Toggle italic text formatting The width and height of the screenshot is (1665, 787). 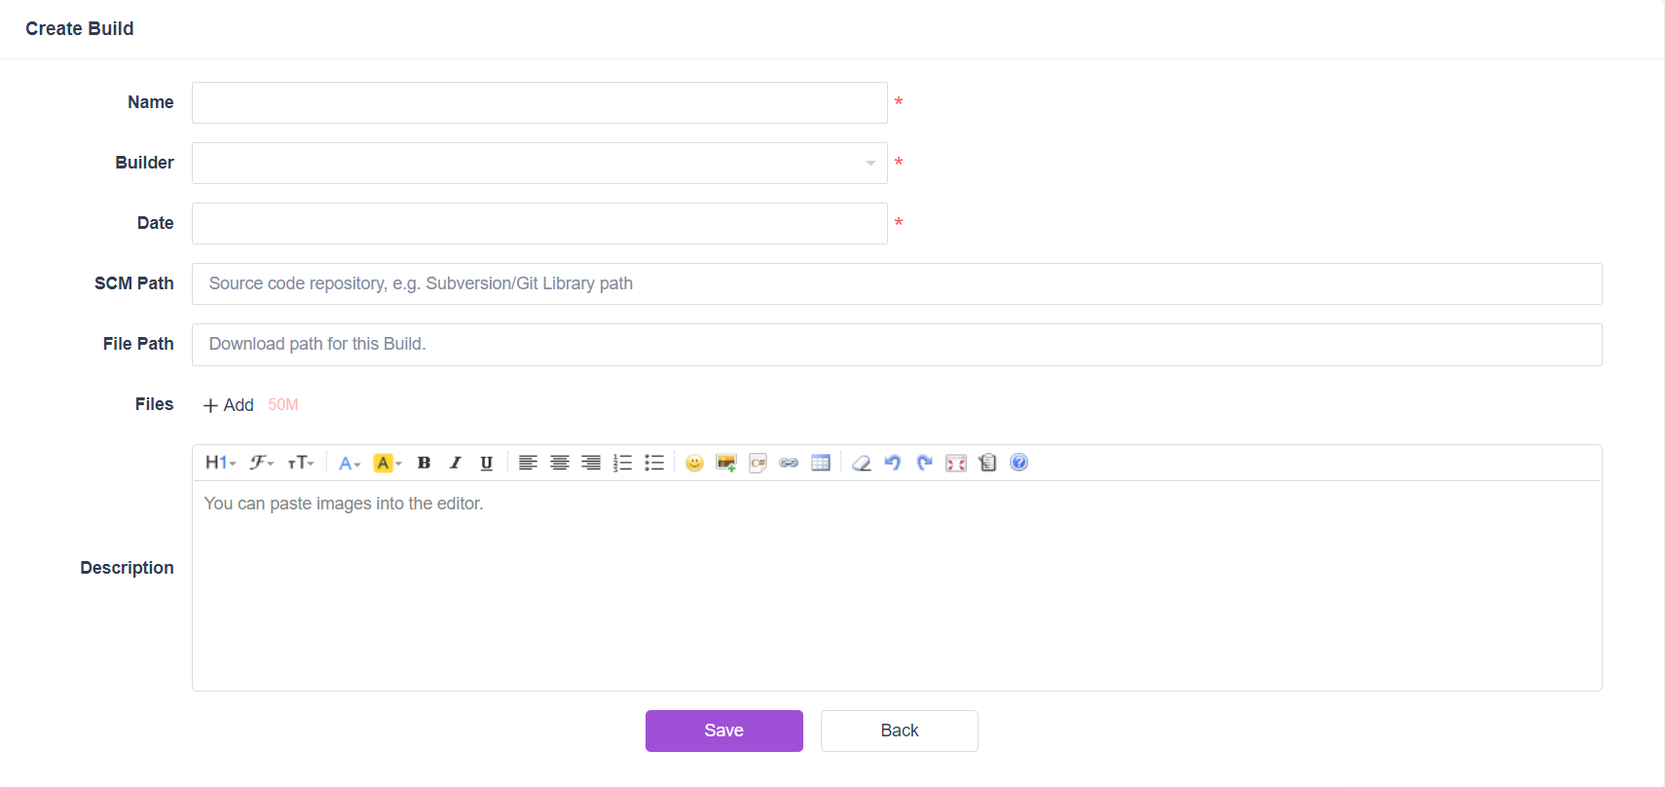pos(455,463)
